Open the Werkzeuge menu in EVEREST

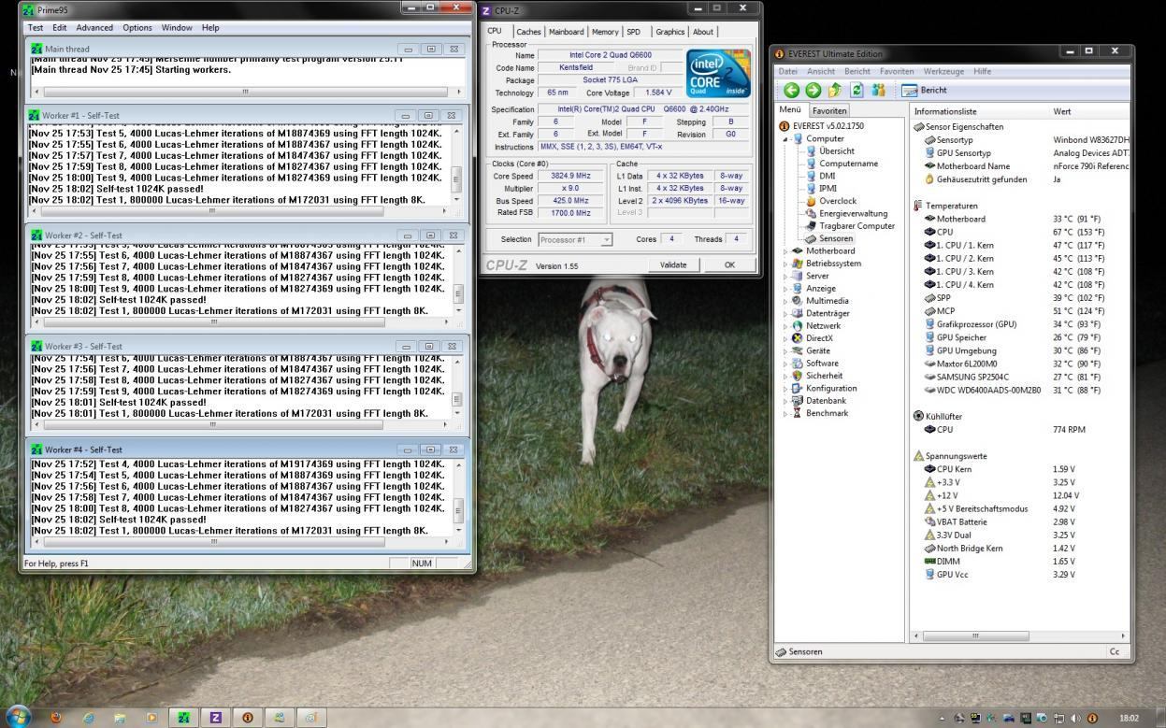tap(943, 71)
